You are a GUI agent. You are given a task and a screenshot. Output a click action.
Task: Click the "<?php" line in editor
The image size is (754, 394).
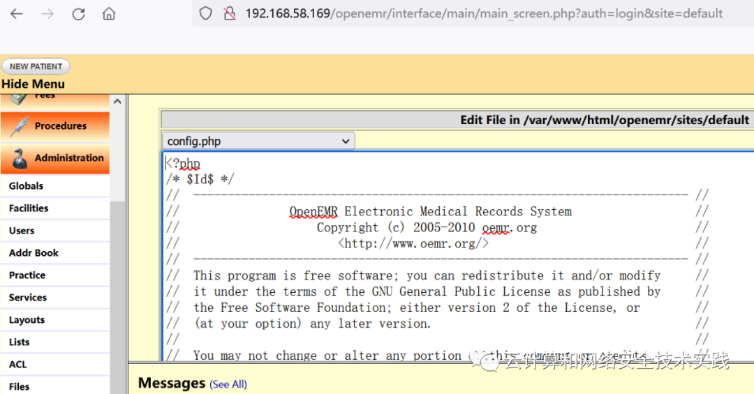pyautogui.click(x=183, y=163)
